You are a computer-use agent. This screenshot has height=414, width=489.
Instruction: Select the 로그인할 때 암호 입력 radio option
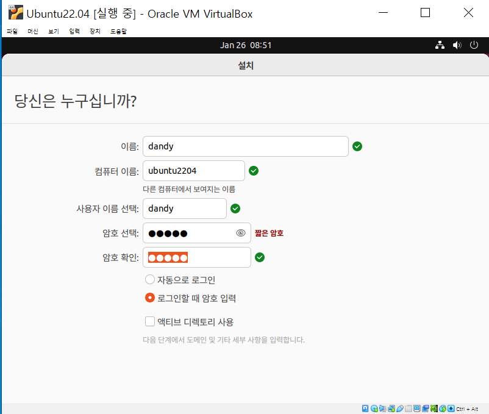(x=150, y=298)
